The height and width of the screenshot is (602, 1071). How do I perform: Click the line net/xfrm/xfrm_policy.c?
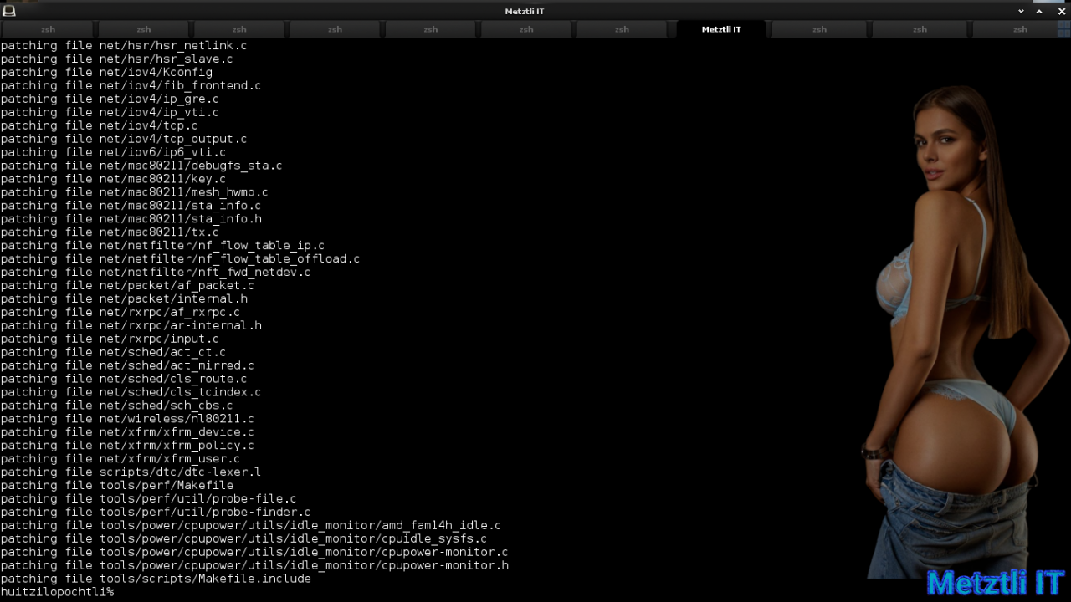click(x=127, y=446)
